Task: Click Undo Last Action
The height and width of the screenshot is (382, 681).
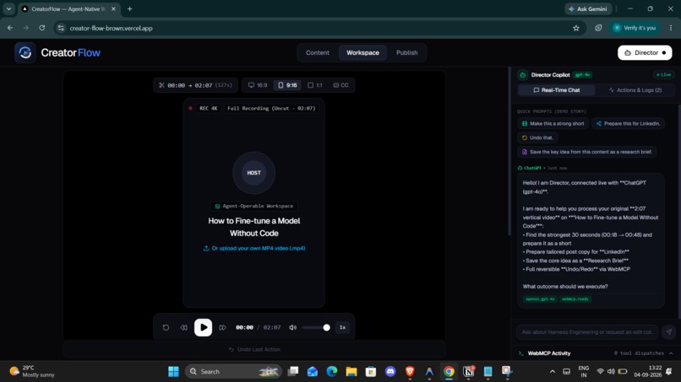Action: (x=254, y=349)
